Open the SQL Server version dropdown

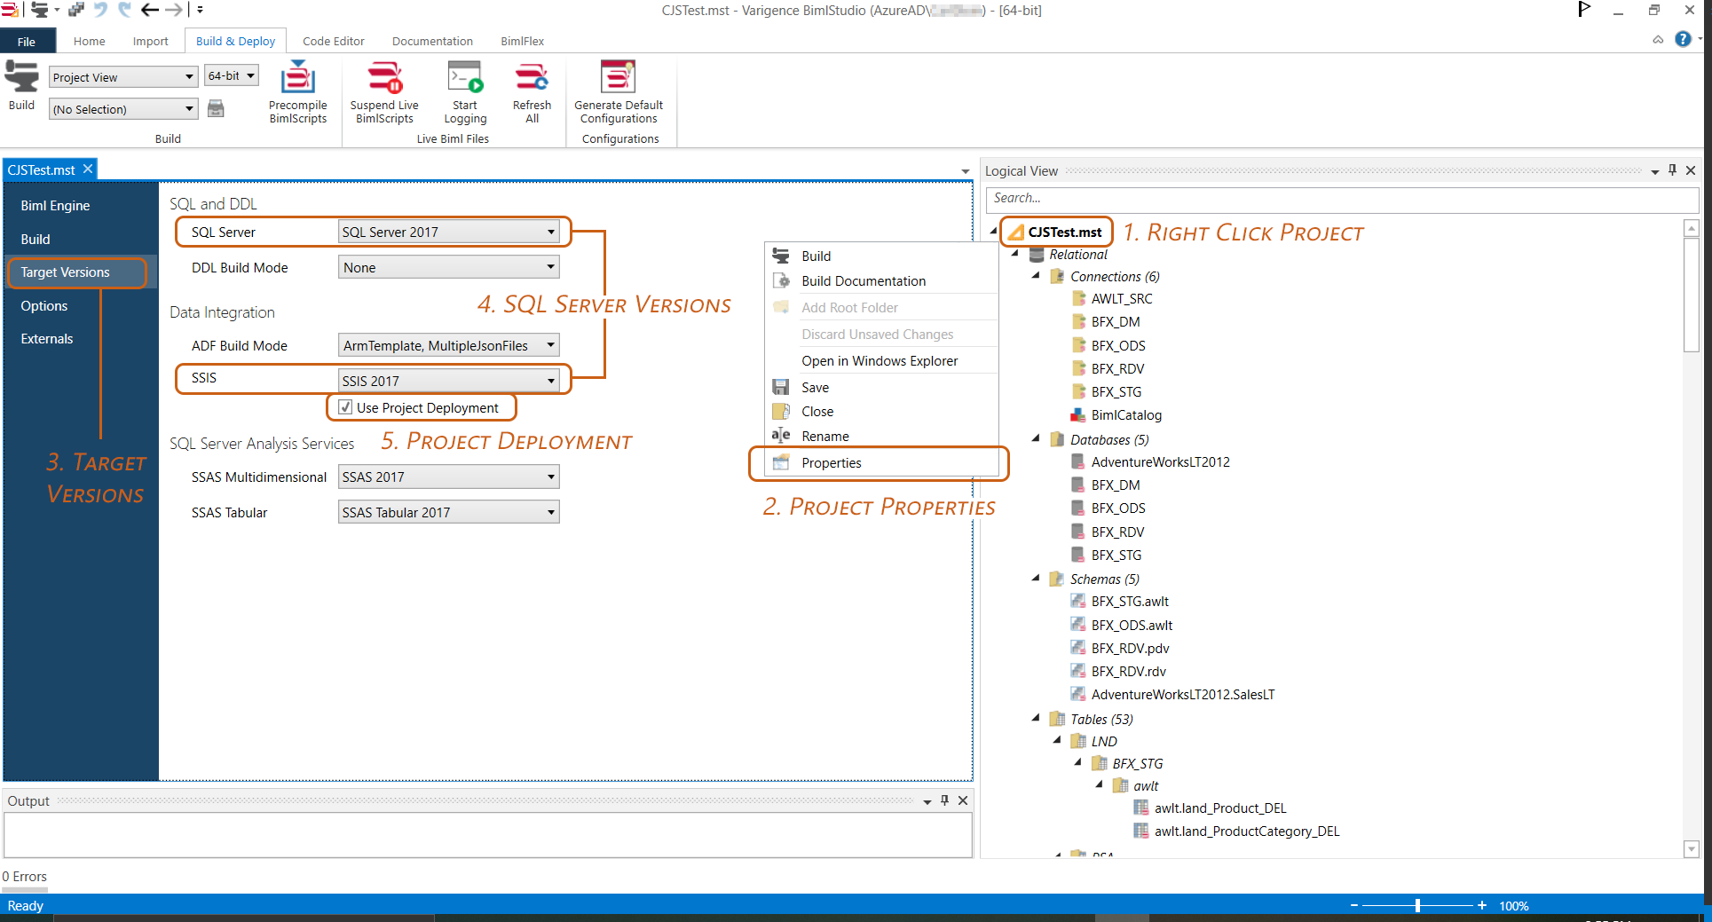(448, 232)
